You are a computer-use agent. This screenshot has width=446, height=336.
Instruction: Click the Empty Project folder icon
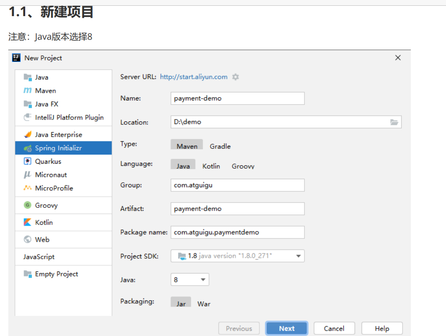point(28,274)
